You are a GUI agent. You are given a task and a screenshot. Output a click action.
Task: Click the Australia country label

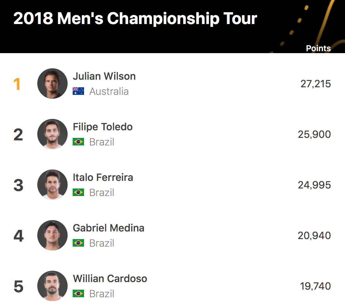point(109,91)
